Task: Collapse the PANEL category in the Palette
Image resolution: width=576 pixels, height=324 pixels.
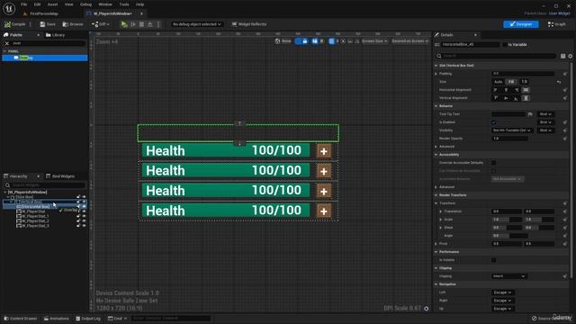Action: tap(4, 51)
